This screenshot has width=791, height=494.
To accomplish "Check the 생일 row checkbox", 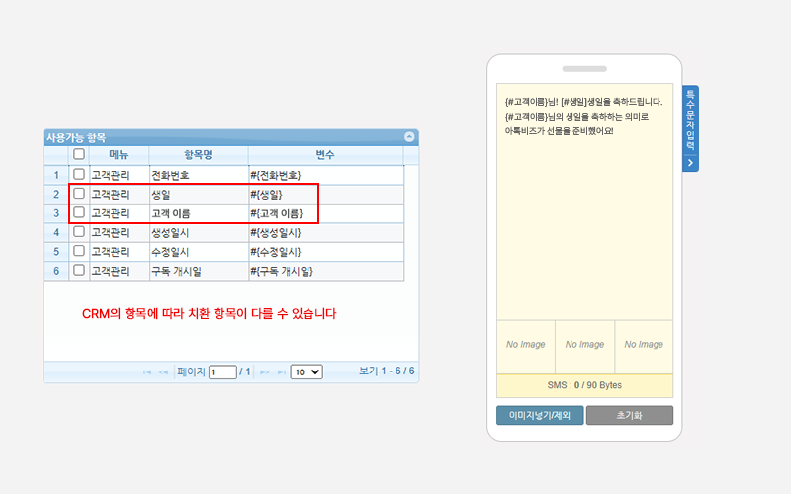I will (79, 194).
